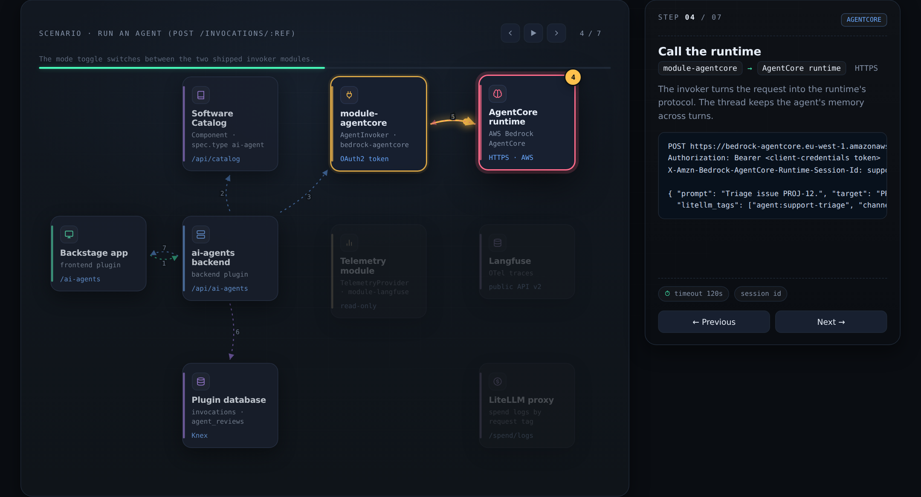Viewport: 921px width, 497px height.
Task: Click the session id chip
Action: point(761,294)
